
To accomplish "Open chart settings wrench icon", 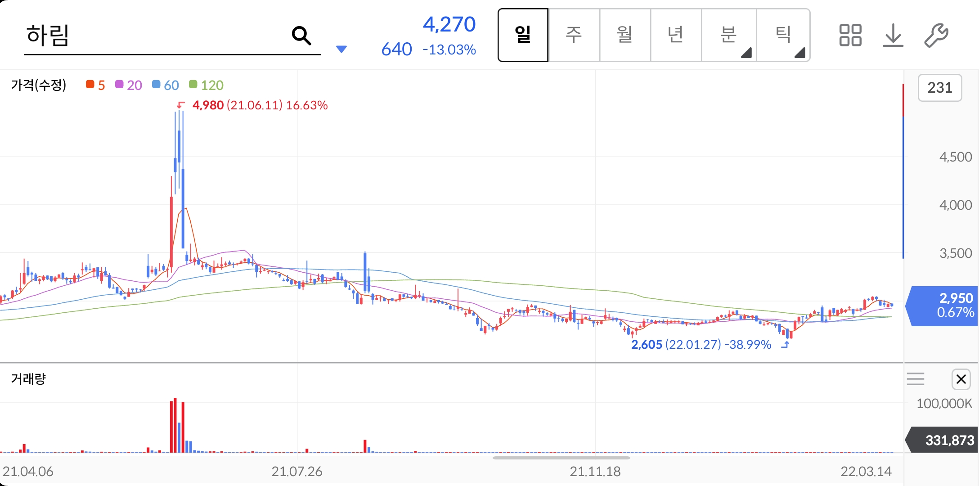I will pos(936,35).
